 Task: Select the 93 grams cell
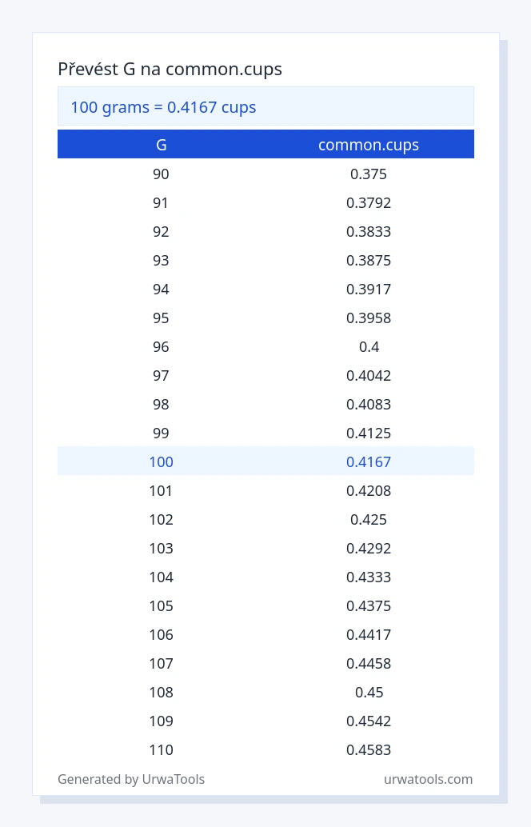161,260
